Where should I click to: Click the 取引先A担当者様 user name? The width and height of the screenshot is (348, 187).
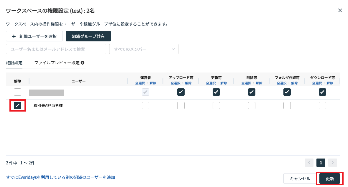[48, 106]
